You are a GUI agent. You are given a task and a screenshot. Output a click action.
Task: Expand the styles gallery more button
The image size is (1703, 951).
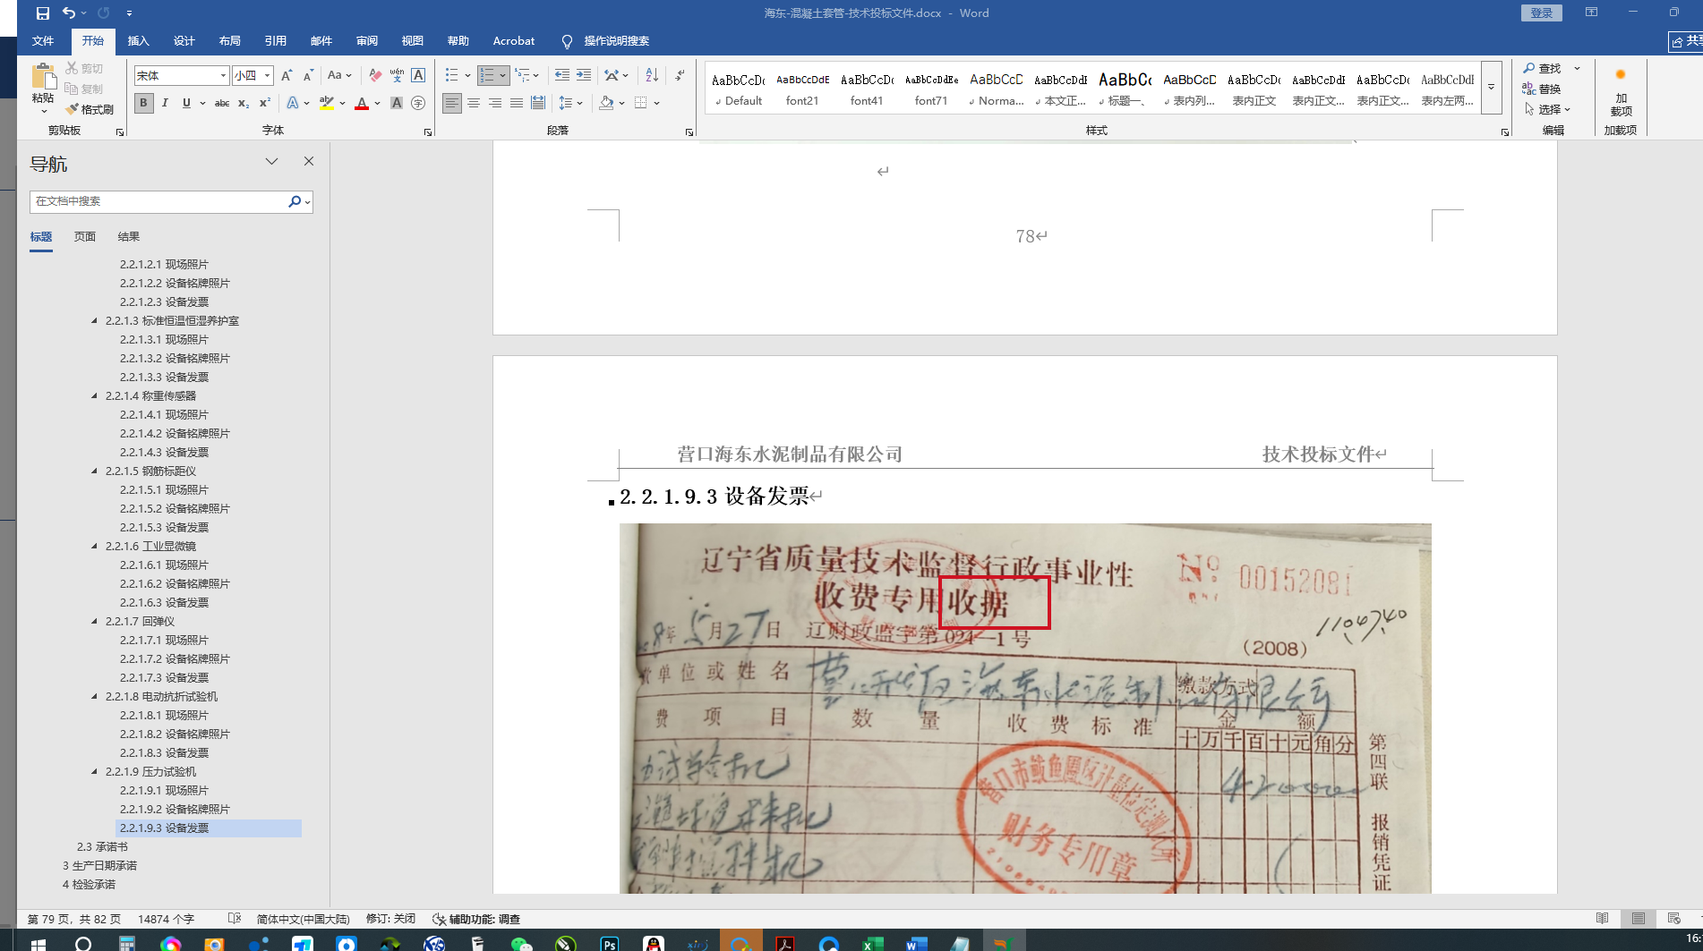pyautogui.click(x=1491, y=87)
